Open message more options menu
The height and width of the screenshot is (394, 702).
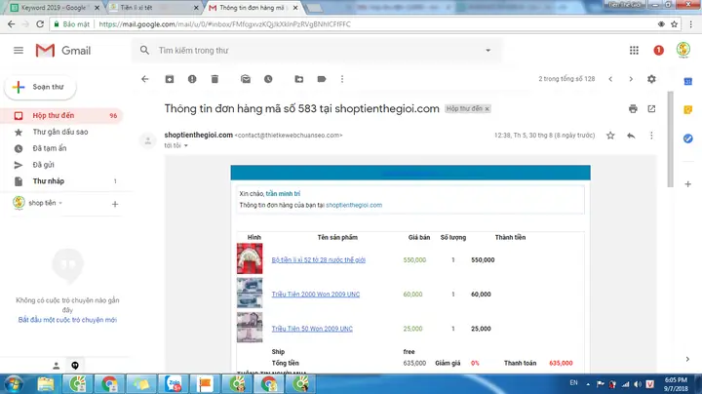(x=651, y=136)
